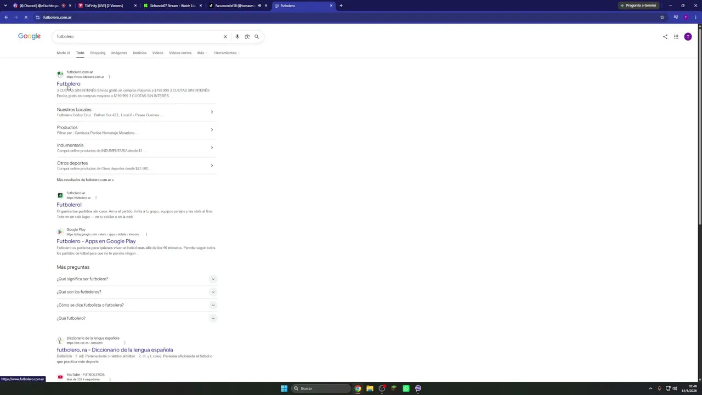Open the Más dropdown menu
The width and height of the screenshot is (702, 395).
click(202, 53)
